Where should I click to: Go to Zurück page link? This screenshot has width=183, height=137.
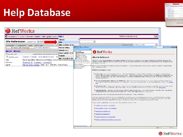coord(17,51)
